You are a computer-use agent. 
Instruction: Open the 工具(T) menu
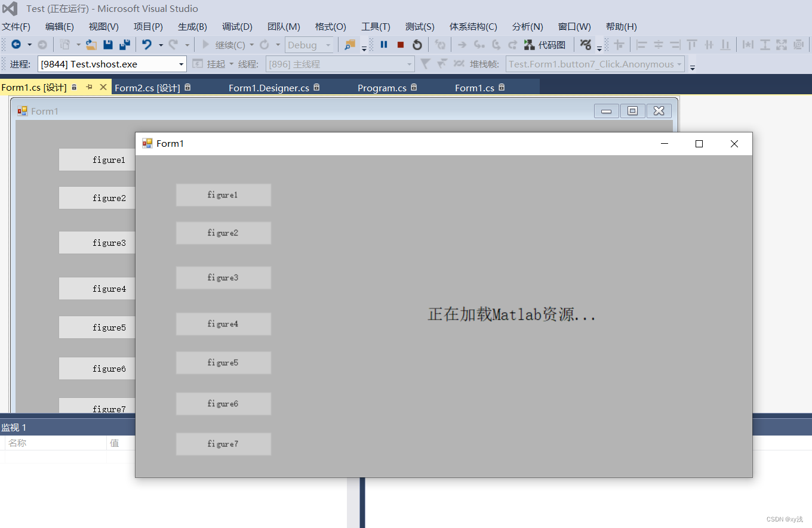pos(376,27)
